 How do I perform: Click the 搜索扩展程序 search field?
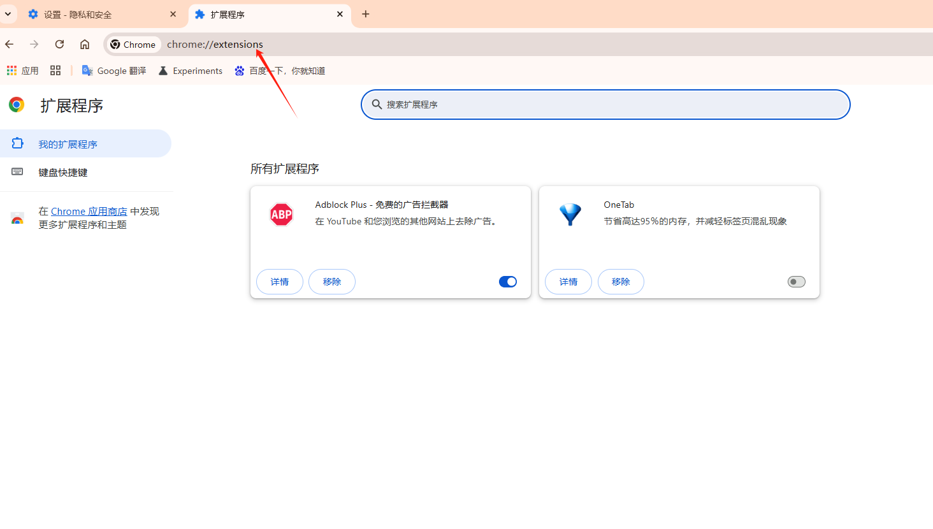pyautogui.click(x=605, y=105)
